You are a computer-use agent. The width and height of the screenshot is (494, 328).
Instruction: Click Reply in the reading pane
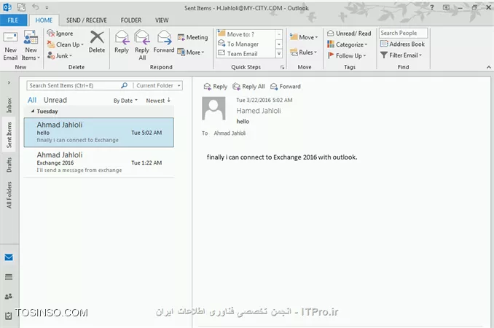pos(216,86)
